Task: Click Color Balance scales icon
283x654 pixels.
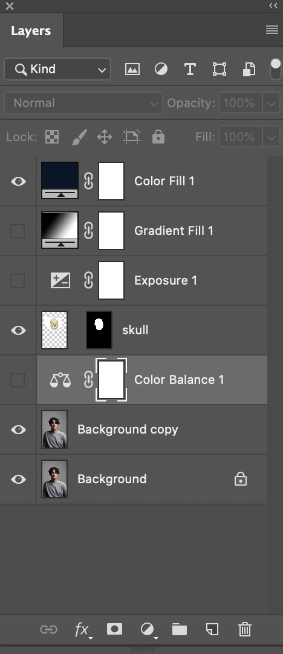Action: pyautogui.click(x=60, y=380)
